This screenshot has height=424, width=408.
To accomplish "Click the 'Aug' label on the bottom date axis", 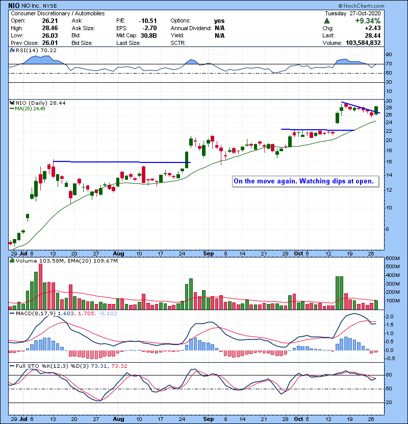I will pyautogui.click(x=118, y=419).
